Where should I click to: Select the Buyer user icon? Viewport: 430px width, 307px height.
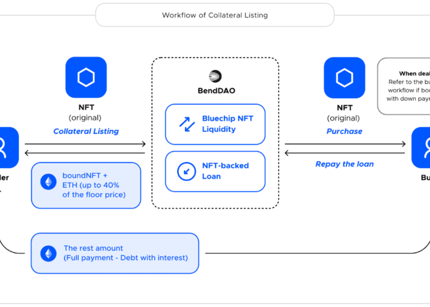tap(422, 147)
